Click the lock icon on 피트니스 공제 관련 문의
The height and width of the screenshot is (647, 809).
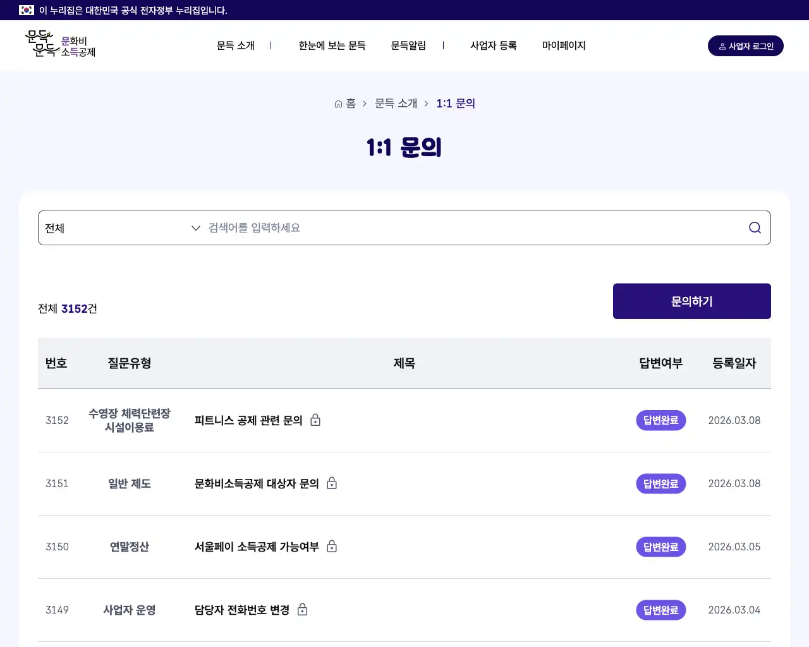(315, 420)
